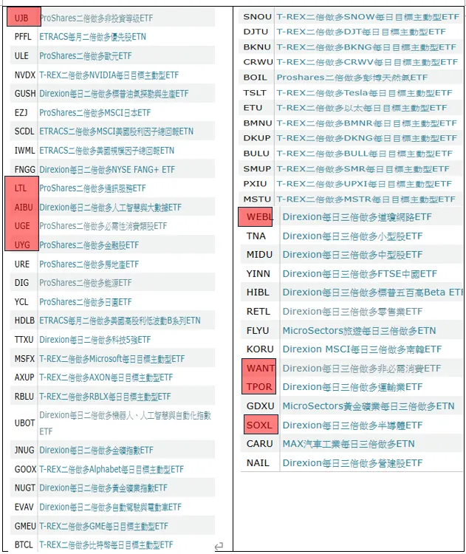Click the PXIU ticker cell
Screen dimensions: 466x554
pos(255,184)
